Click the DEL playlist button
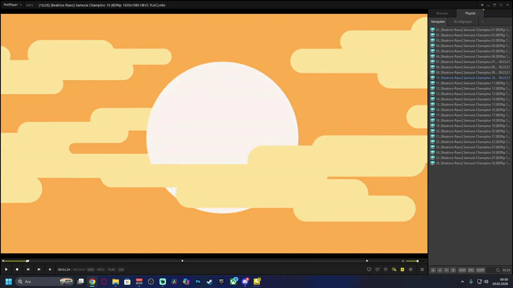 point(471,270)
